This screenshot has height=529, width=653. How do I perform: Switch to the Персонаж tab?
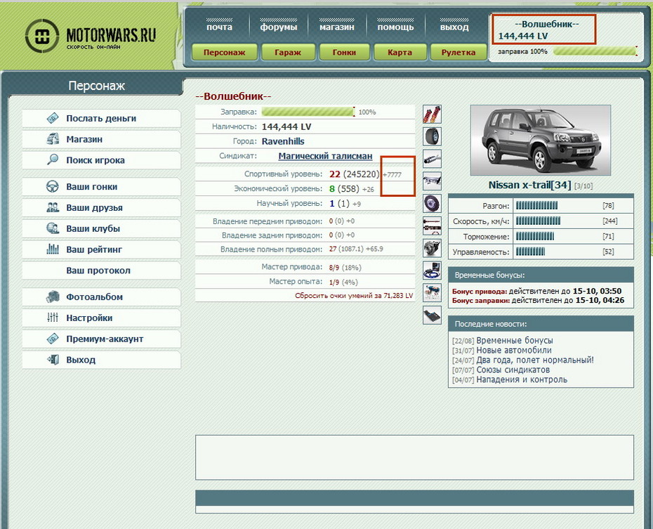pyautogui.click(x=225, y=53)
